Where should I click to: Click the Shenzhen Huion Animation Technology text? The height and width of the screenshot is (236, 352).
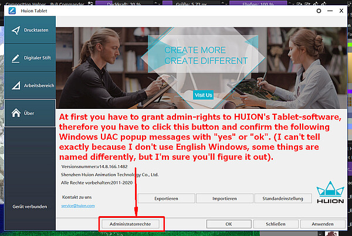[x=110, y=175]
